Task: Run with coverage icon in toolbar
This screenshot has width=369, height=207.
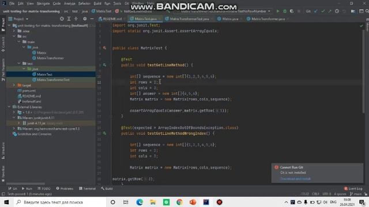Action: coord(292,11)
